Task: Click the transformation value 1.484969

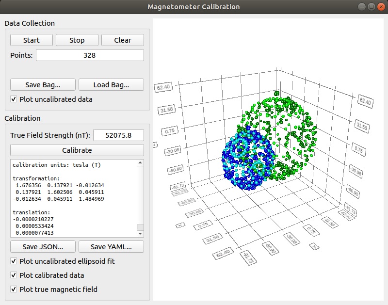Action: (x=91, y=199)
